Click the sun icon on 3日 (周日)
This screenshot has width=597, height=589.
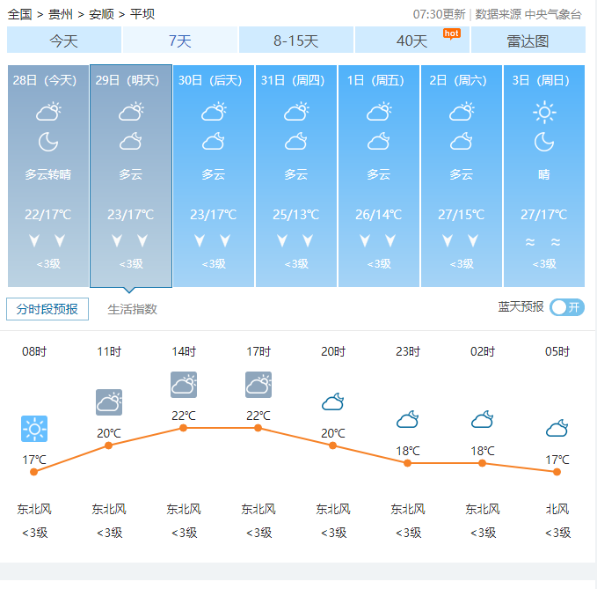[x=544, y=112]
